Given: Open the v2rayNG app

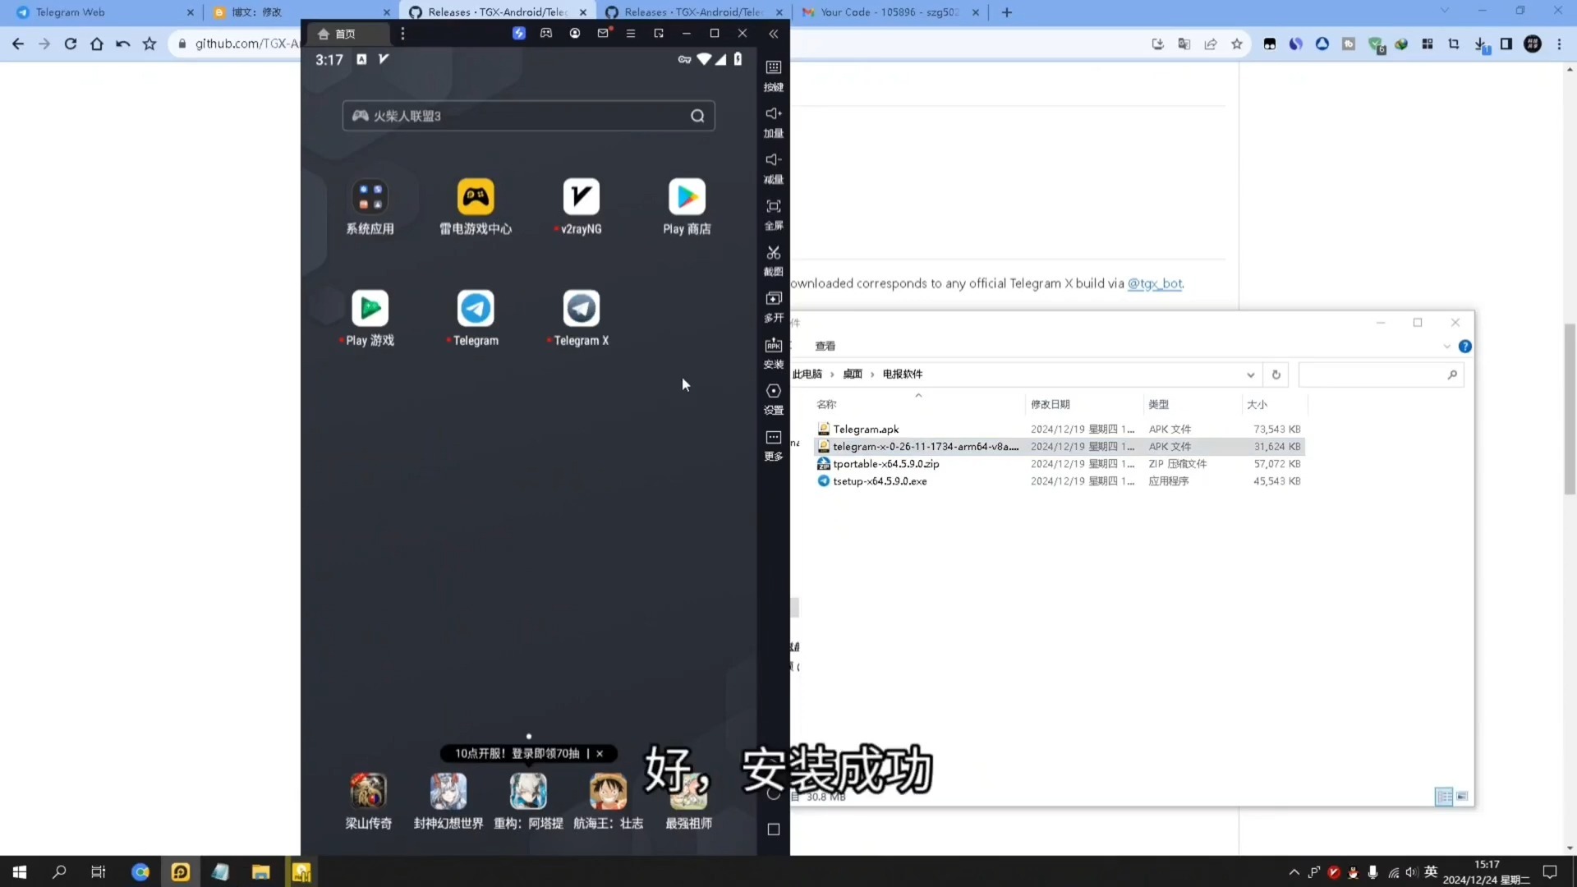Looking at the screenshot, I should click(x=582, y=197).
